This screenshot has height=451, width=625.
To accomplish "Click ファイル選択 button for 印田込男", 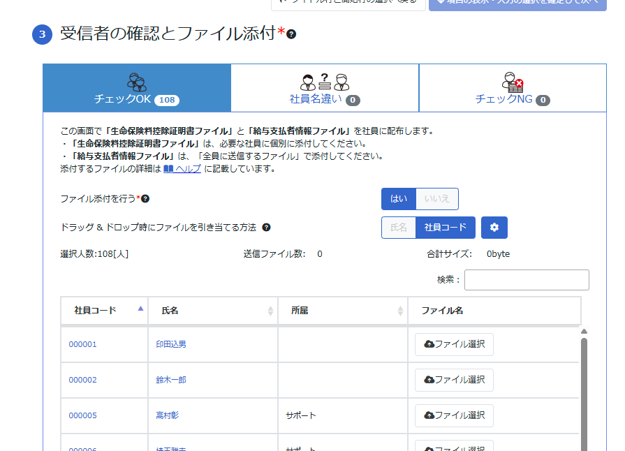I will coord(454,344).
